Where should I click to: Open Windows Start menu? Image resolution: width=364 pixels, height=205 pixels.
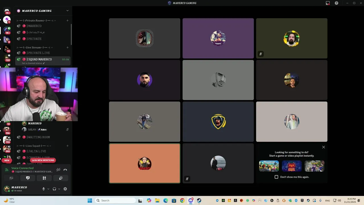click(x=90, y=200)
